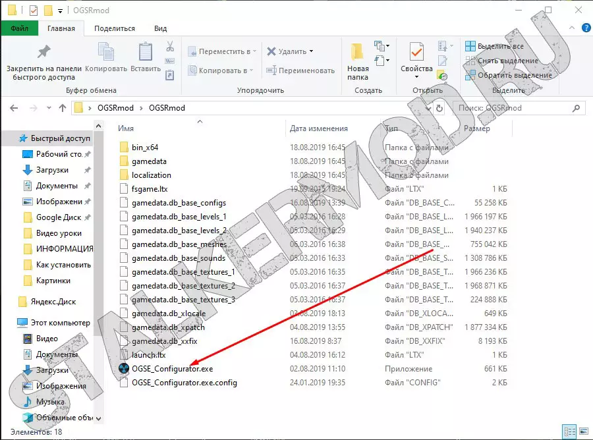Select the bin_x64 folder
The image size is (593, 440).
(x=145, y=148)
